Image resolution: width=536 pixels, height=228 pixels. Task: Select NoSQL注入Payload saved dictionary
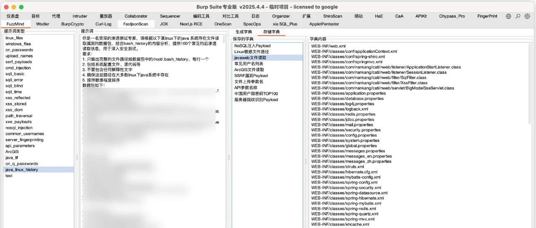click(x=267, y=46)
